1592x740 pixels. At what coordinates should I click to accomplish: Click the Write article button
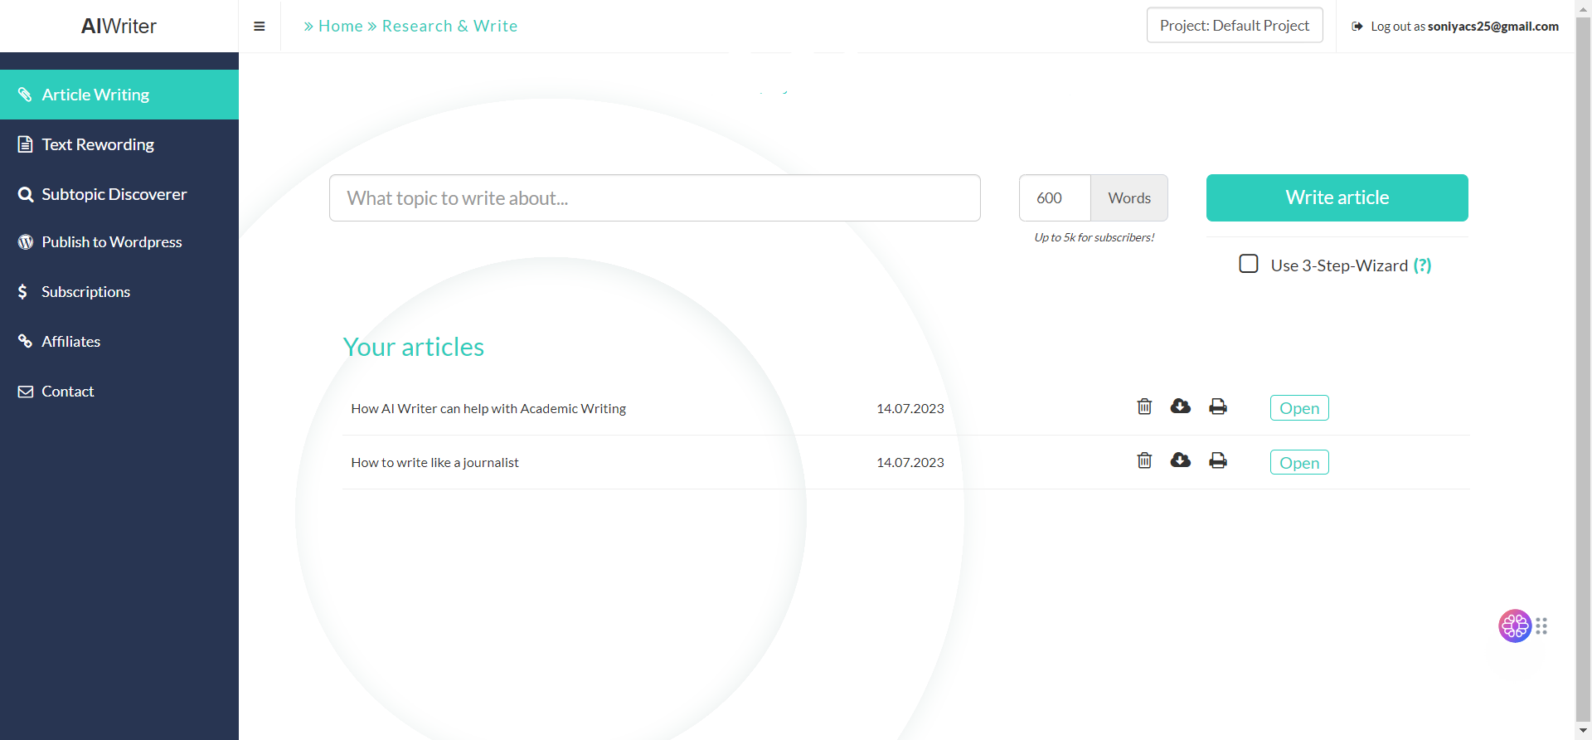1337,197
